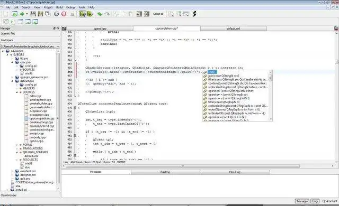Open the Opened files panel section
339x206 pixels.
click(x=30, y=34)
